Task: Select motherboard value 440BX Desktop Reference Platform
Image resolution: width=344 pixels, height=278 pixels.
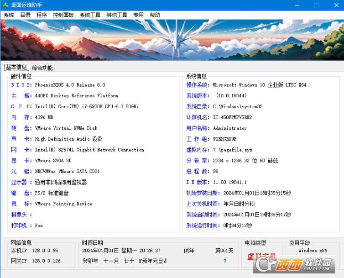Action: [76, 95]
